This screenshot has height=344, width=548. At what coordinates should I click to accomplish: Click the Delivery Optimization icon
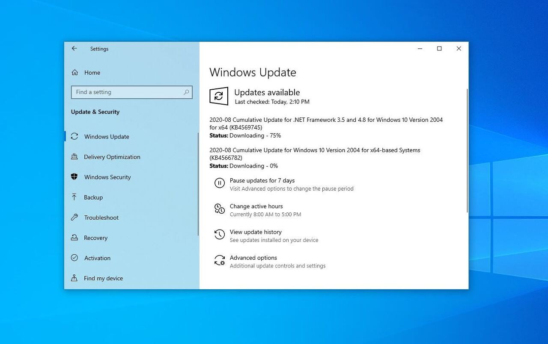74,157
